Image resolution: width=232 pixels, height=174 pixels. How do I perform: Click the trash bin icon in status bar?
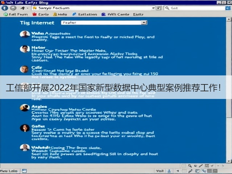[x=197, y=171]
